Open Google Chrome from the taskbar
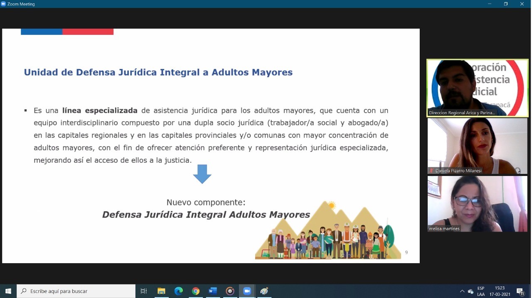This screenshot has width=532, height=298. click(195, 291)
